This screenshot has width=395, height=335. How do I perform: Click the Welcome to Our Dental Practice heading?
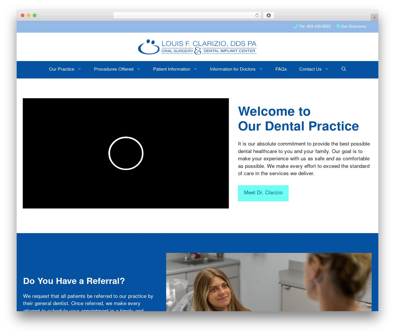pyautogui.click(x=298, y=119)
